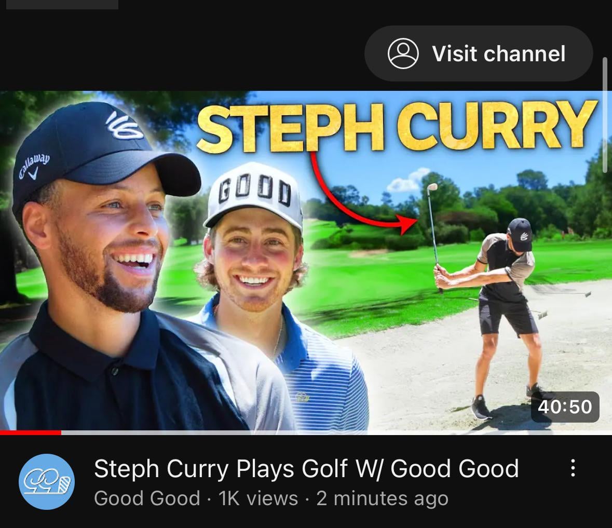612x528 pixels.
Task: Click the Visit channel button
Action: [479, 53]
